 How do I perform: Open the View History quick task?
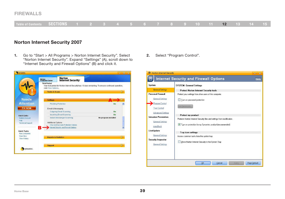24,139
